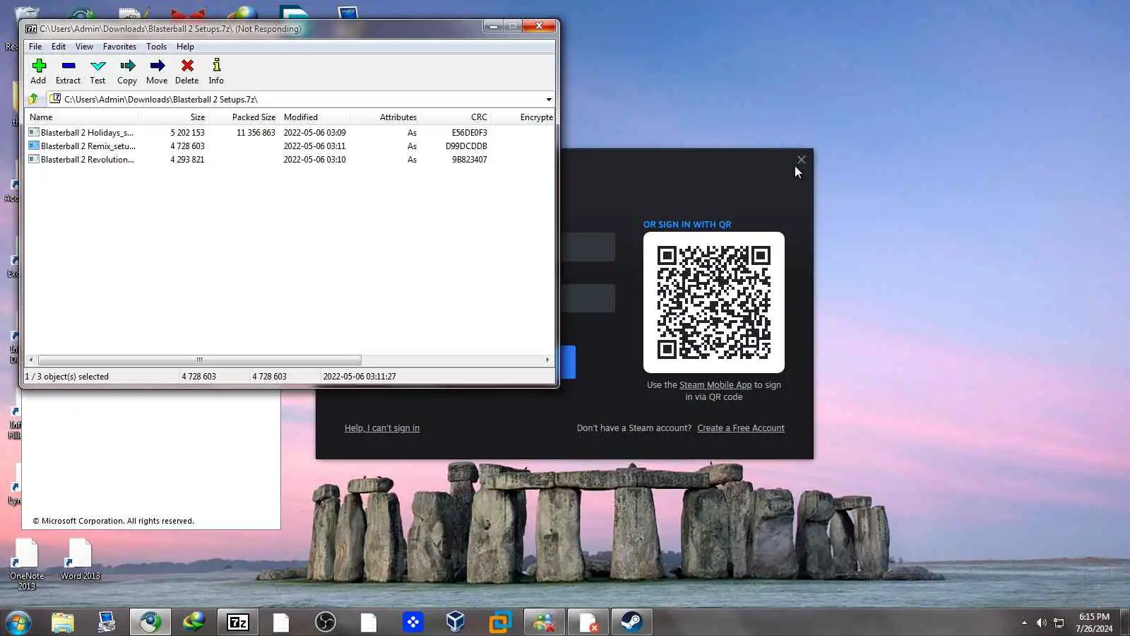Click the Encrypted column header
The height and width of the screenshot is (636, 1130).
point(523,117)
